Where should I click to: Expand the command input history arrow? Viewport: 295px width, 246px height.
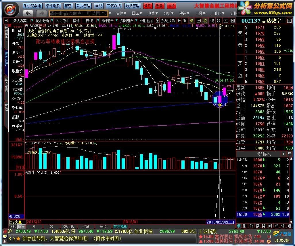coord(110,13)
